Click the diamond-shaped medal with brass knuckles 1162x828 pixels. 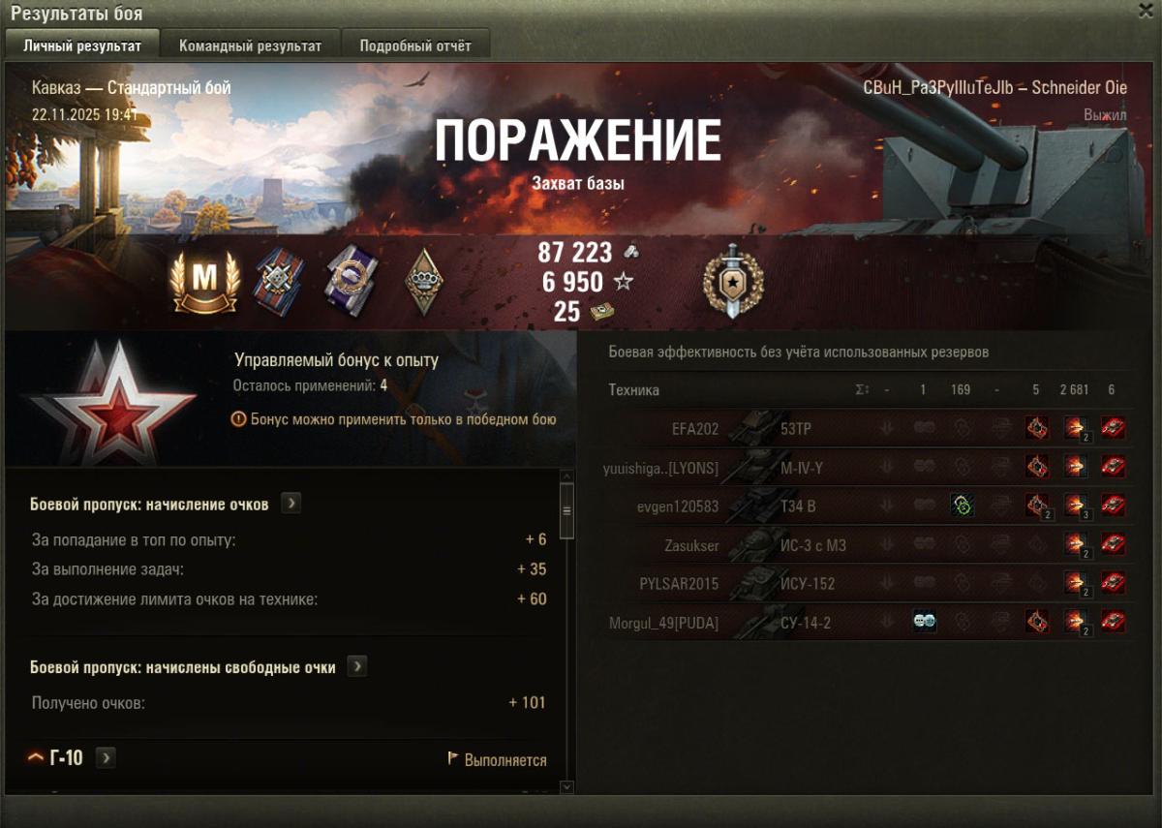point(423,282)
